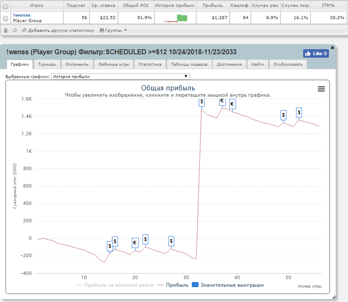The image size is (348, 302).
Task: Click the dollar win marker near game 52
Action: 299,112
